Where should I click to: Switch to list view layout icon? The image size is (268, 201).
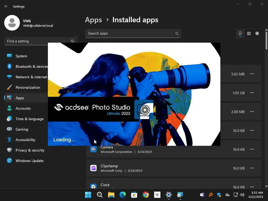point(240,33)
